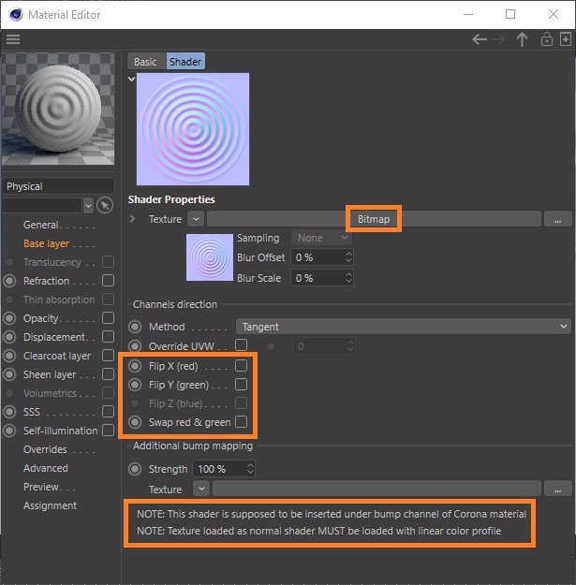
Task: Open the Method dropdown set to Tangent
Action: point(403,327)
